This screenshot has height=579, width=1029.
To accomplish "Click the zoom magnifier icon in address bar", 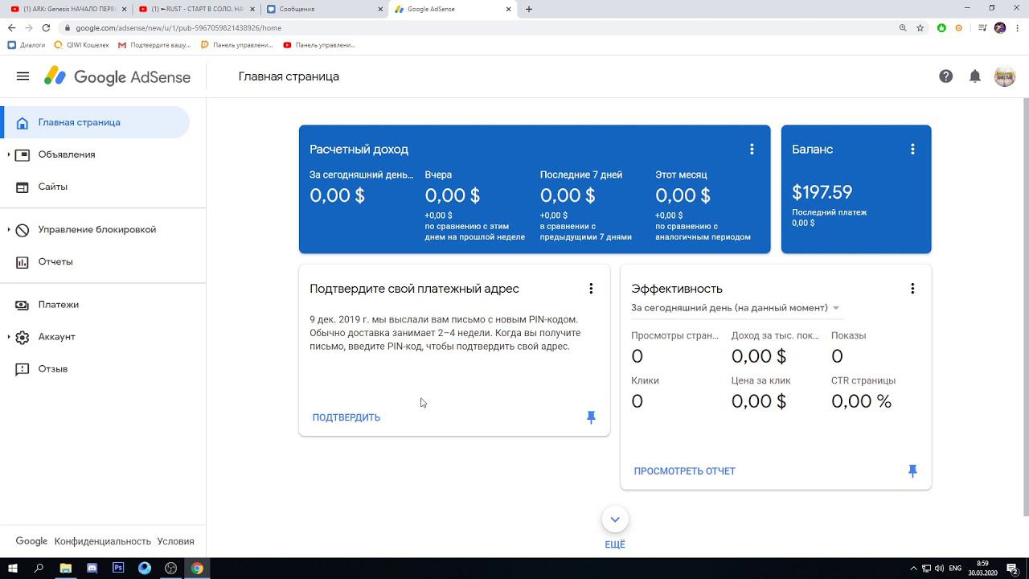I will pyautogui.click(x=903, y=27).
